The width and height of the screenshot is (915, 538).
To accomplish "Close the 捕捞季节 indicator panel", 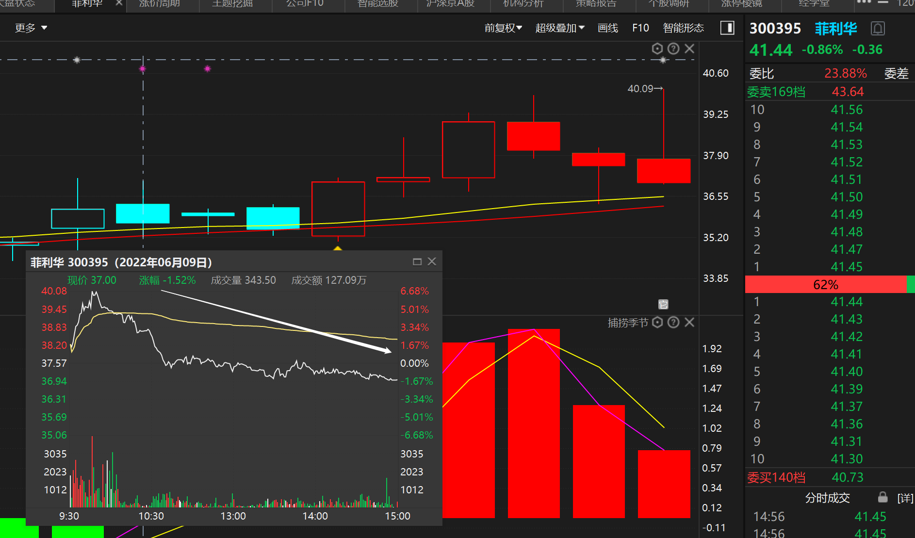I will pos(689,323).
